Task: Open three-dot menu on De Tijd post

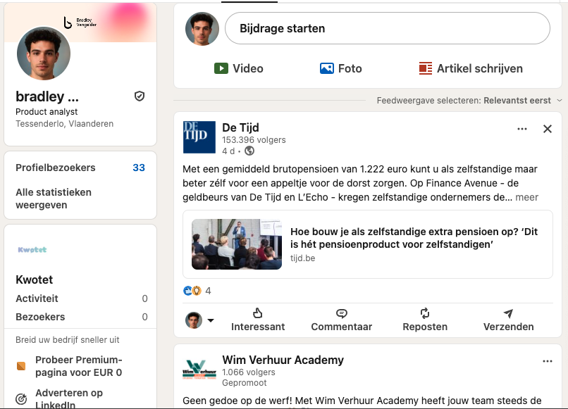Action: click(522, 129)
